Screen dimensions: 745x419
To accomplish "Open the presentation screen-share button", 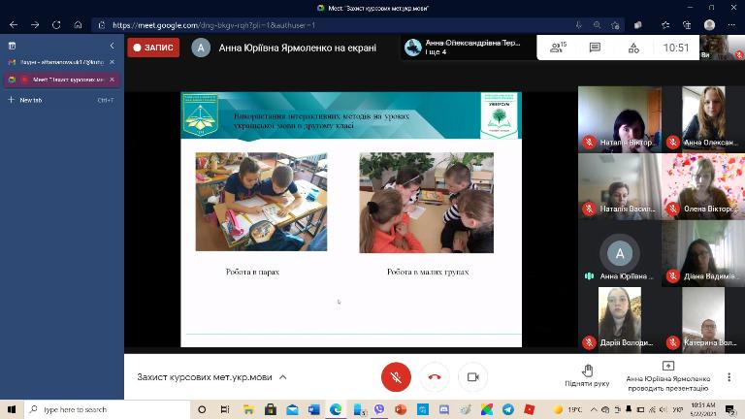I will [667, 374].
